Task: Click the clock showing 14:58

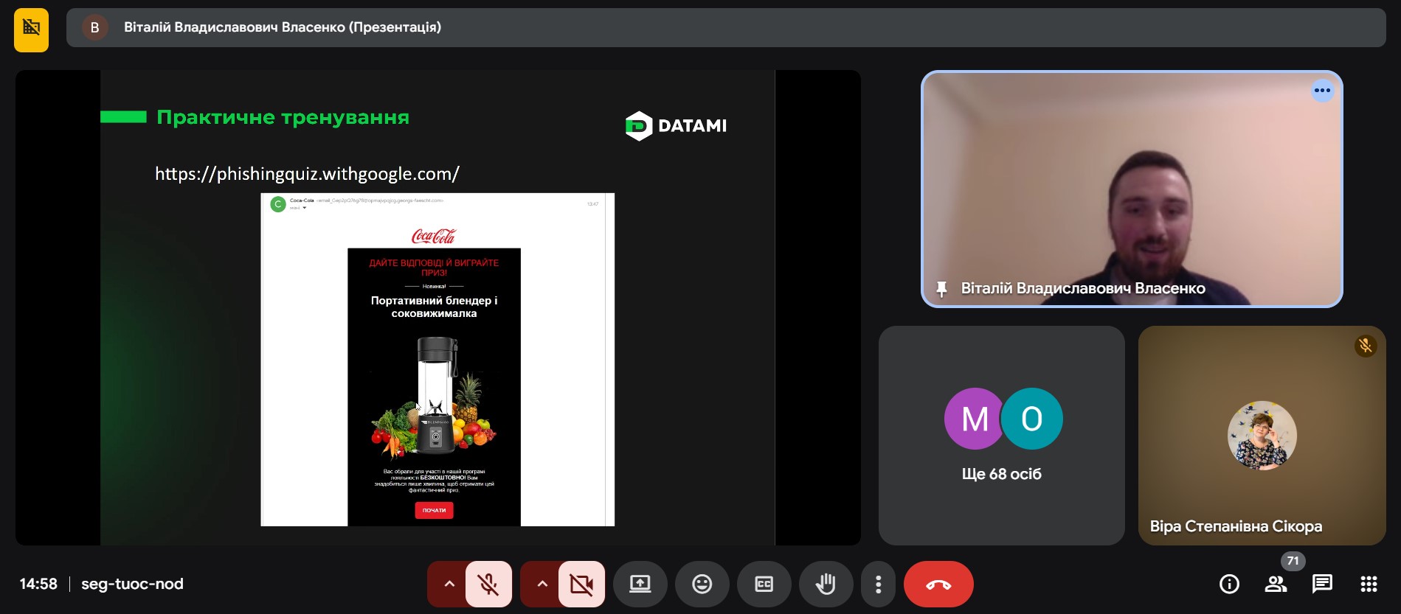Action: tap(38, 584)
